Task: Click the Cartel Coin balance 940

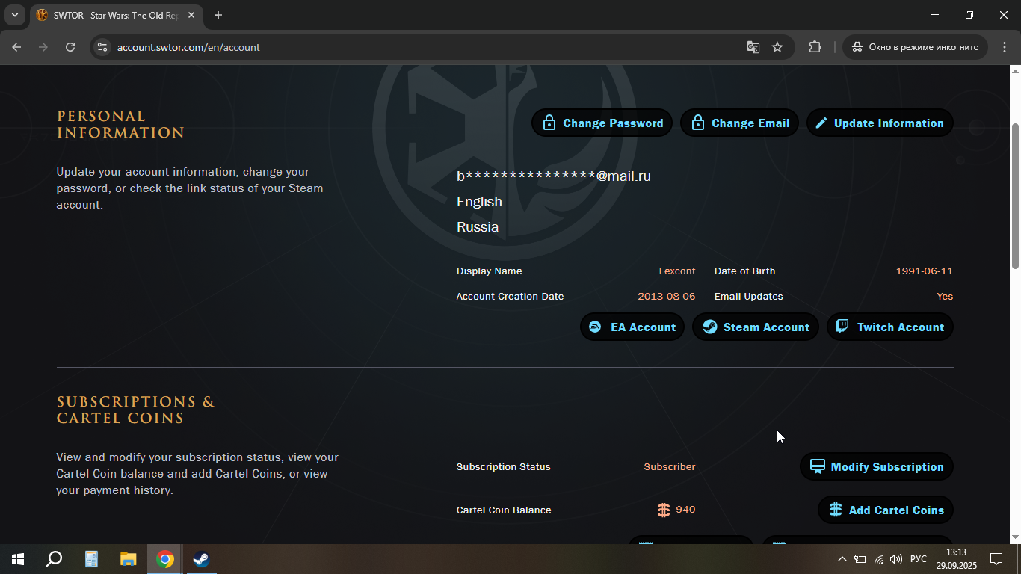Action: click(685, 510)
